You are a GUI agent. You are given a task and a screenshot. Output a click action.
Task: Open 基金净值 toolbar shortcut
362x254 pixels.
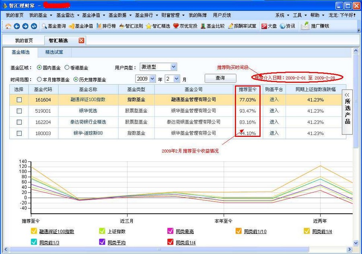tap(81, 26)
